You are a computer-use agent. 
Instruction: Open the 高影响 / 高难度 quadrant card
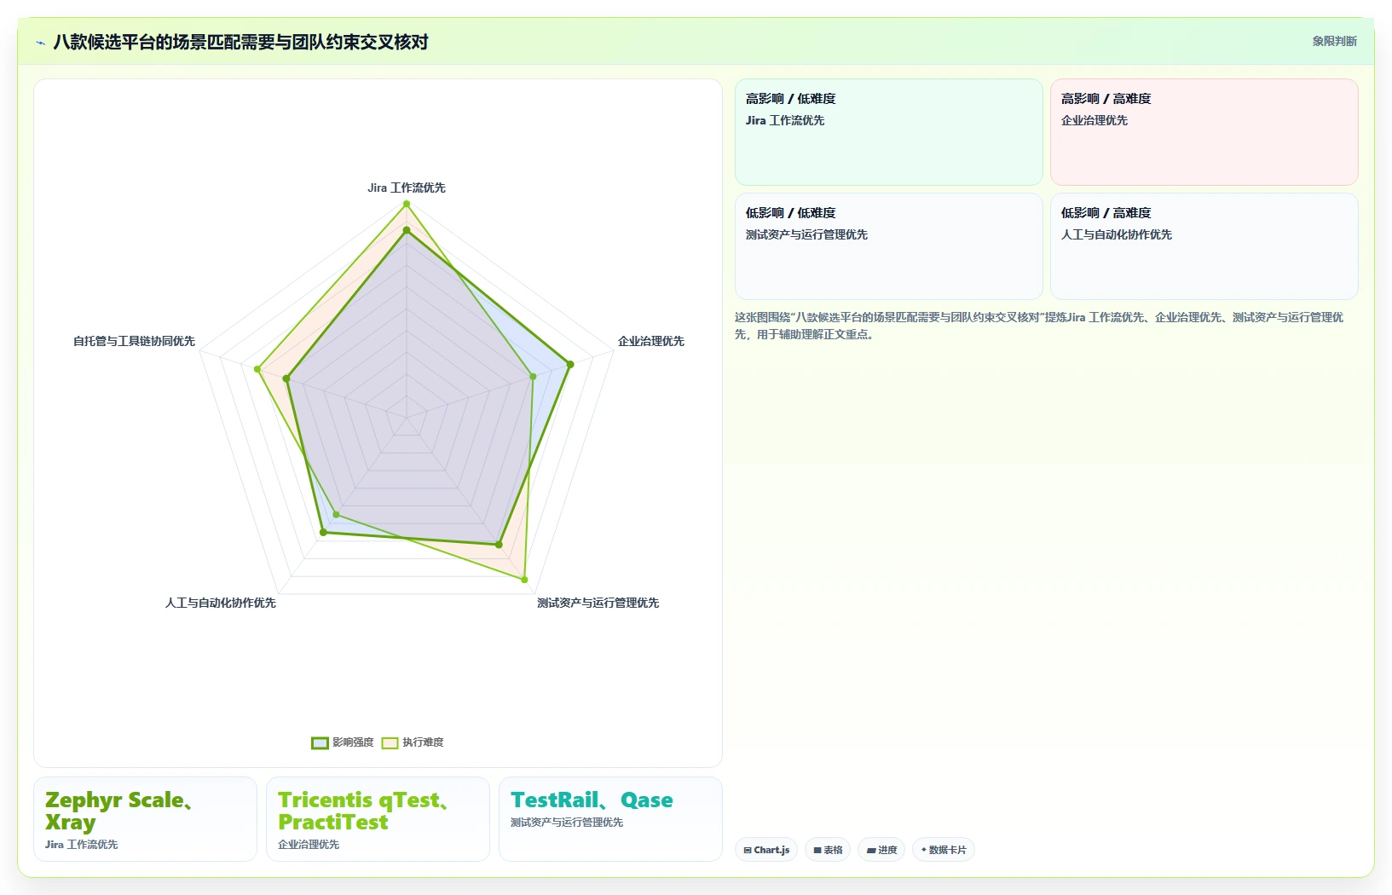coord(1204,132)
